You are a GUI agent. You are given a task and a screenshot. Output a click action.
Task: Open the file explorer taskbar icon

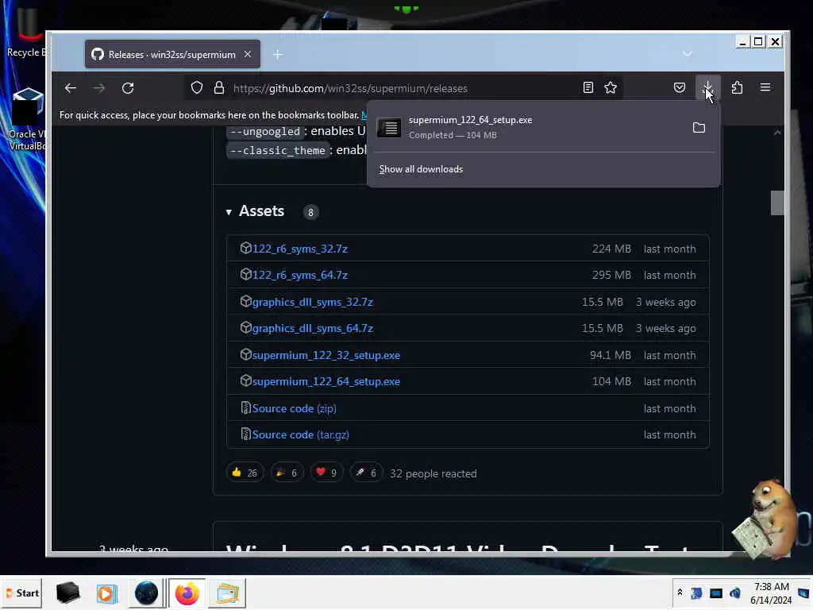pyautogui.click(x=227, y=593)
